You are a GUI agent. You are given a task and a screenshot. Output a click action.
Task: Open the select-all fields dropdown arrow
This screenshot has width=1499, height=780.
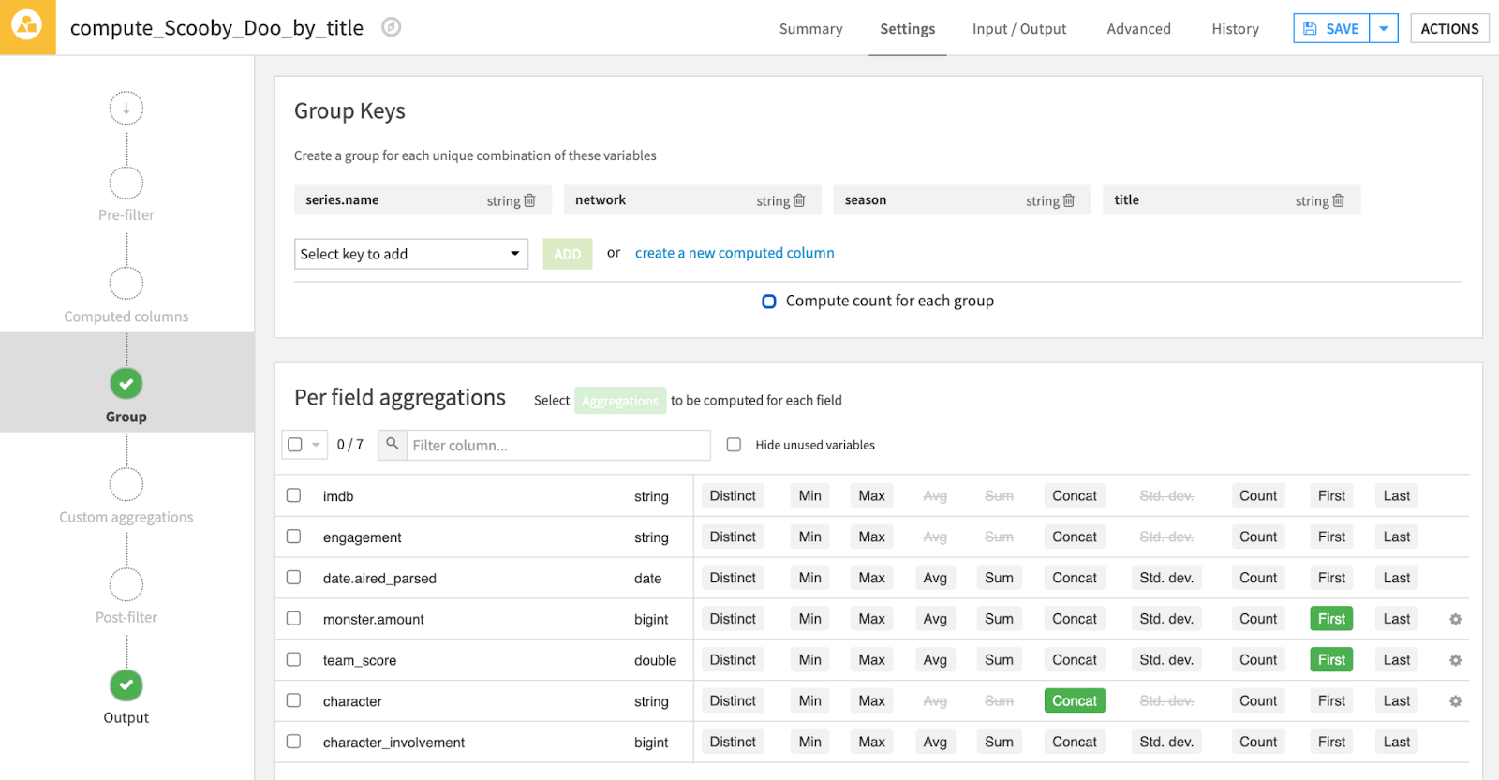tap(316, 445)
